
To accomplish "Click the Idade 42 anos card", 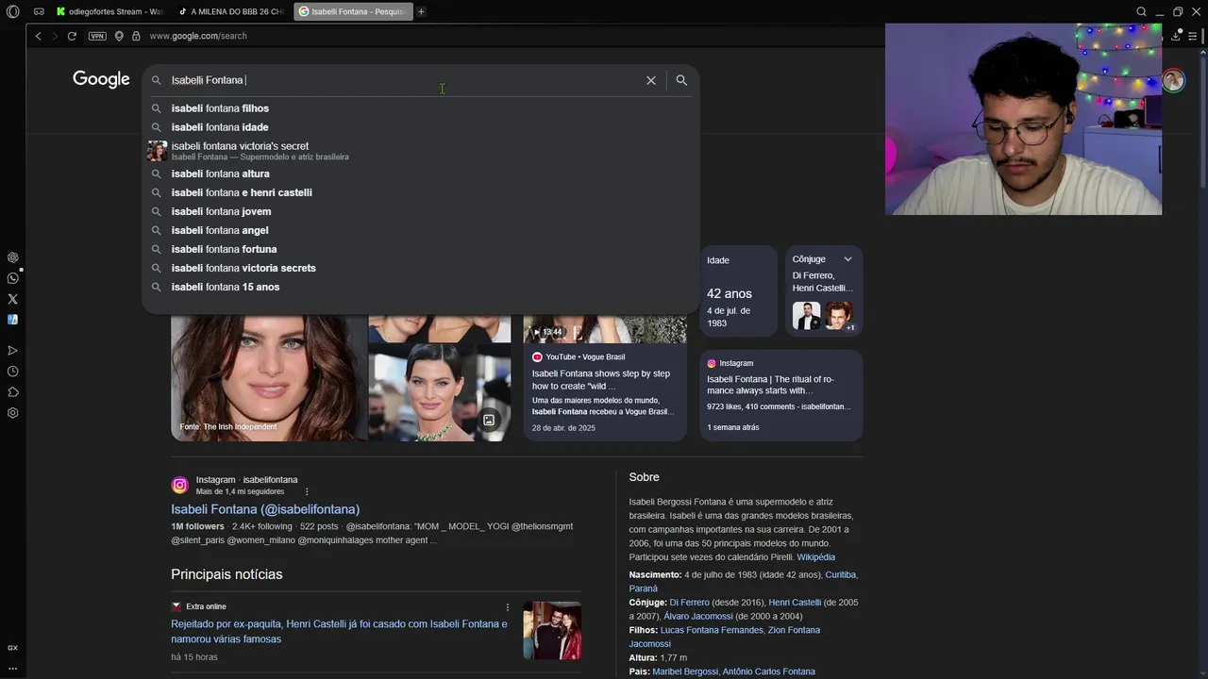I will (738, 292).
